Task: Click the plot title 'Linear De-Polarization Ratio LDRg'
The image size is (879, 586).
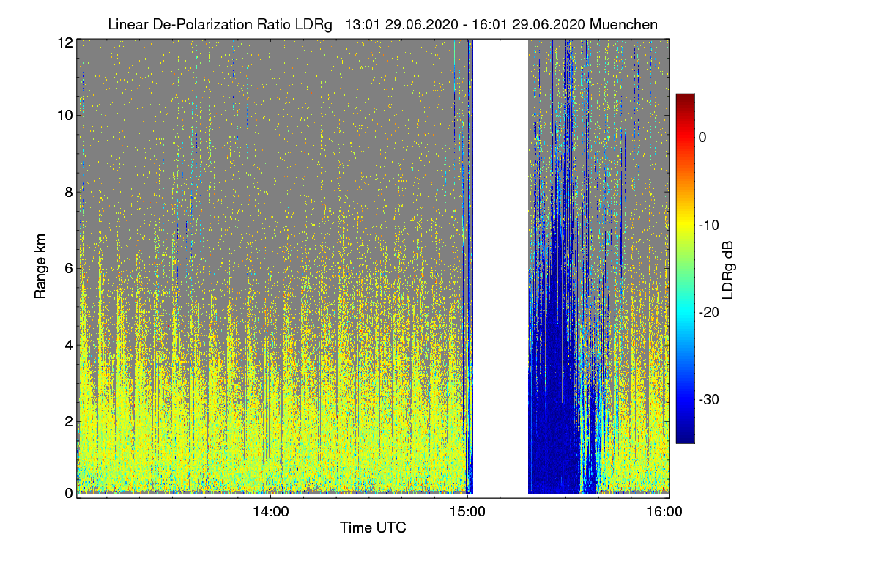Action: click(x=220, y=24)
